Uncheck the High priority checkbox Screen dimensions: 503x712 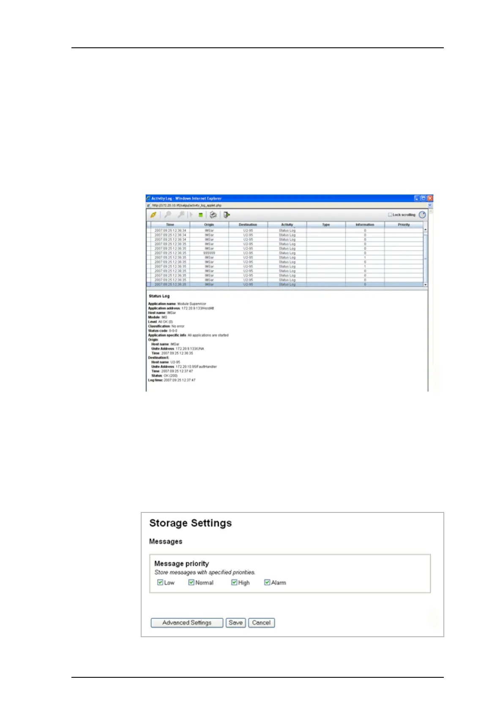234,582
